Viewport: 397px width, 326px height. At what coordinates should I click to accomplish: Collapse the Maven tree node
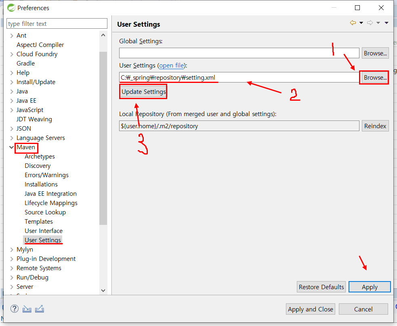pos(11,147)
